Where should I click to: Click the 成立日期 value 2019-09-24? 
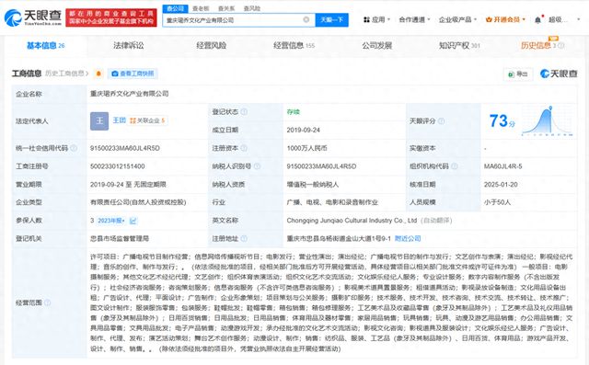303,130
